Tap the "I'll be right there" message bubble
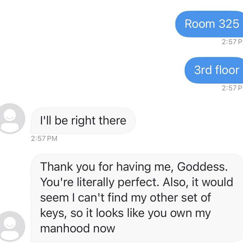This screenshot has width=243, height=243. [83, 121]
